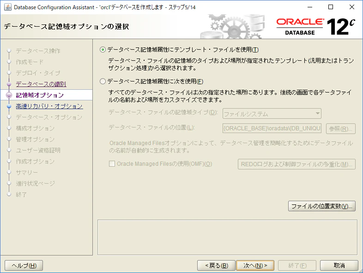Click 管理オプション step in sidebar
The width and height of the screenshot is (363, 273).
35,139
